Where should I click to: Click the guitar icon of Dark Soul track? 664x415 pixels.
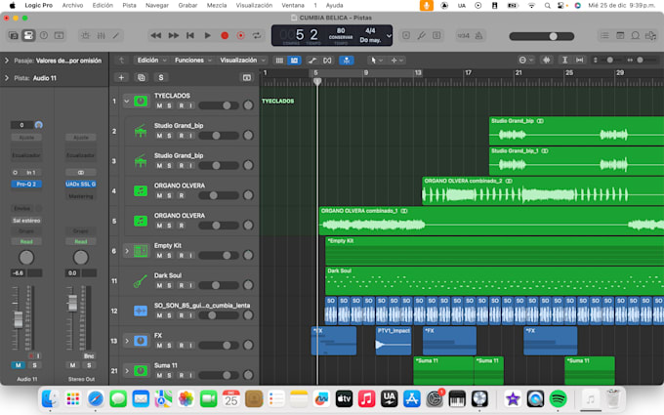pyautogui.click(x=141, y=281)
